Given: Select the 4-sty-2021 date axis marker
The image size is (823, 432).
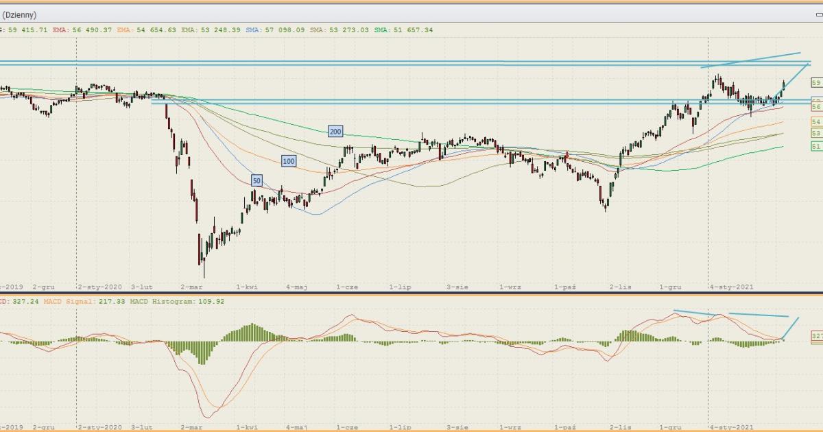Looking at the screenshot, I should 734,289.
